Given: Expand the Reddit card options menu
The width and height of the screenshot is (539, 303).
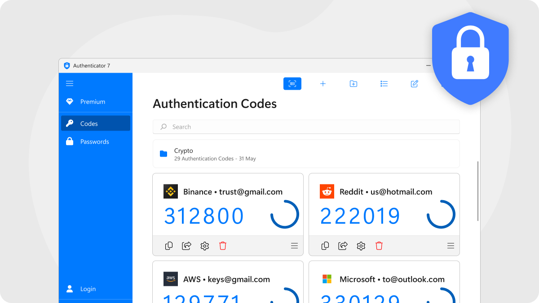Looking at the screenshot, I should coord(451,246).
